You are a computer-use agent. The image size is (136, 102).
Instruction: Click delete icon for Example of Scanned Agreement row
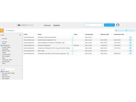coord(130,37)
